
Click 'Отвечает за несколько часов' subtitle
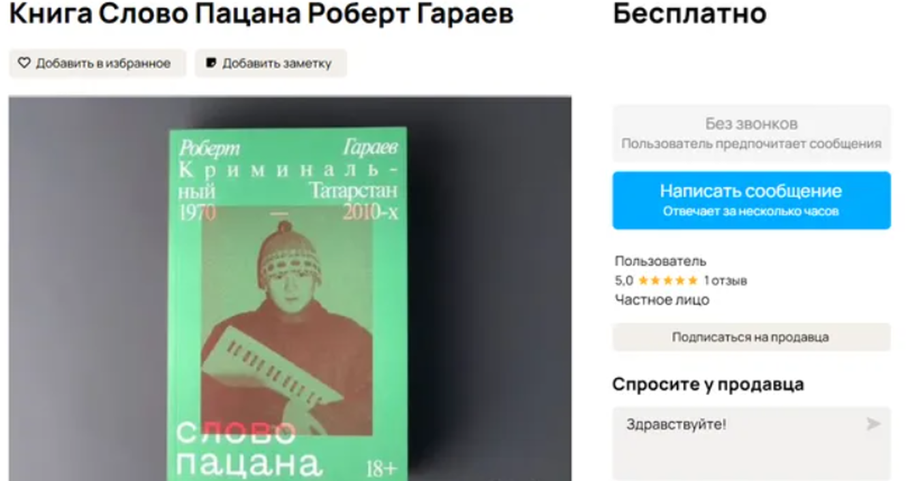(x=751, y=212)
